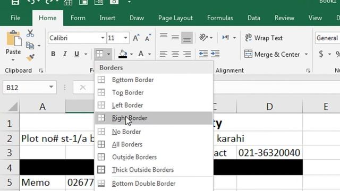Activate the Format Painter brush
The height and width of the screenshot is (191, 340).
[30, 58]
